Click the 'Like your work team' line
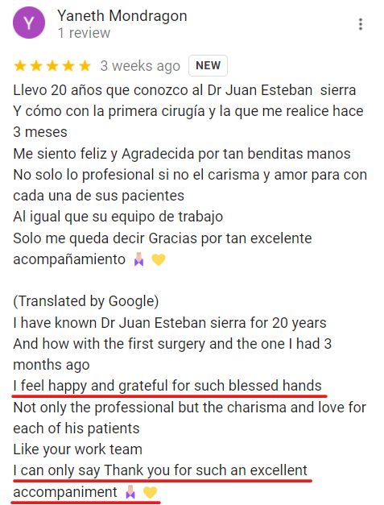Screen dimensions: 384x505 (x=77, y=449)
